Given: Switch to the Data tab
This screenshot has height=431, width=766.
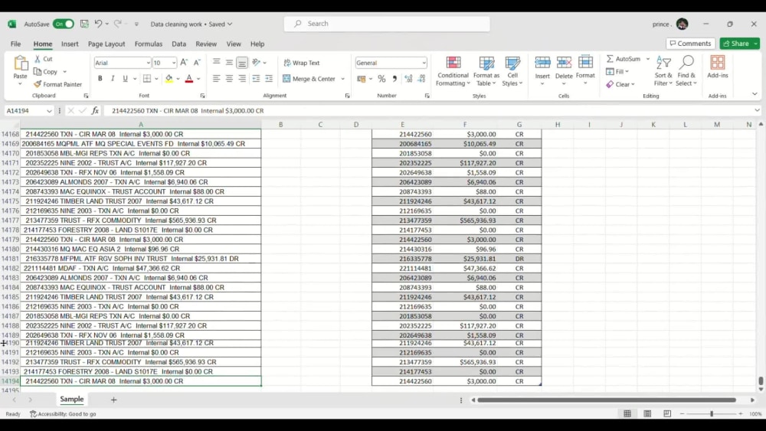Looking at the screenshot, I should [x=178, y=44].
